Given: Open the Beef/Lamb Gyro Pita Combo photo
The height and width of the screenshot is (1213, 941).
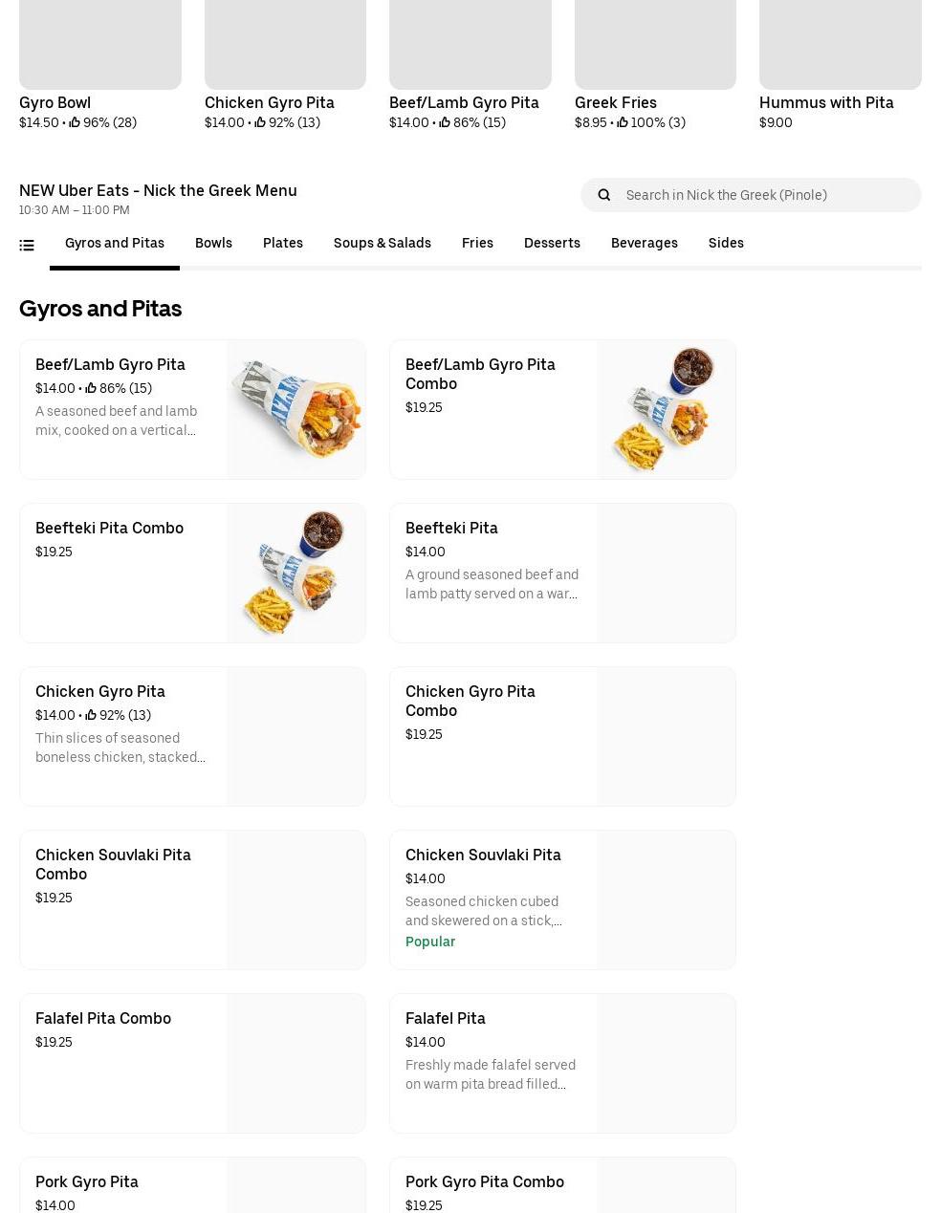Looking at the screenshot, I should [667, 409].
